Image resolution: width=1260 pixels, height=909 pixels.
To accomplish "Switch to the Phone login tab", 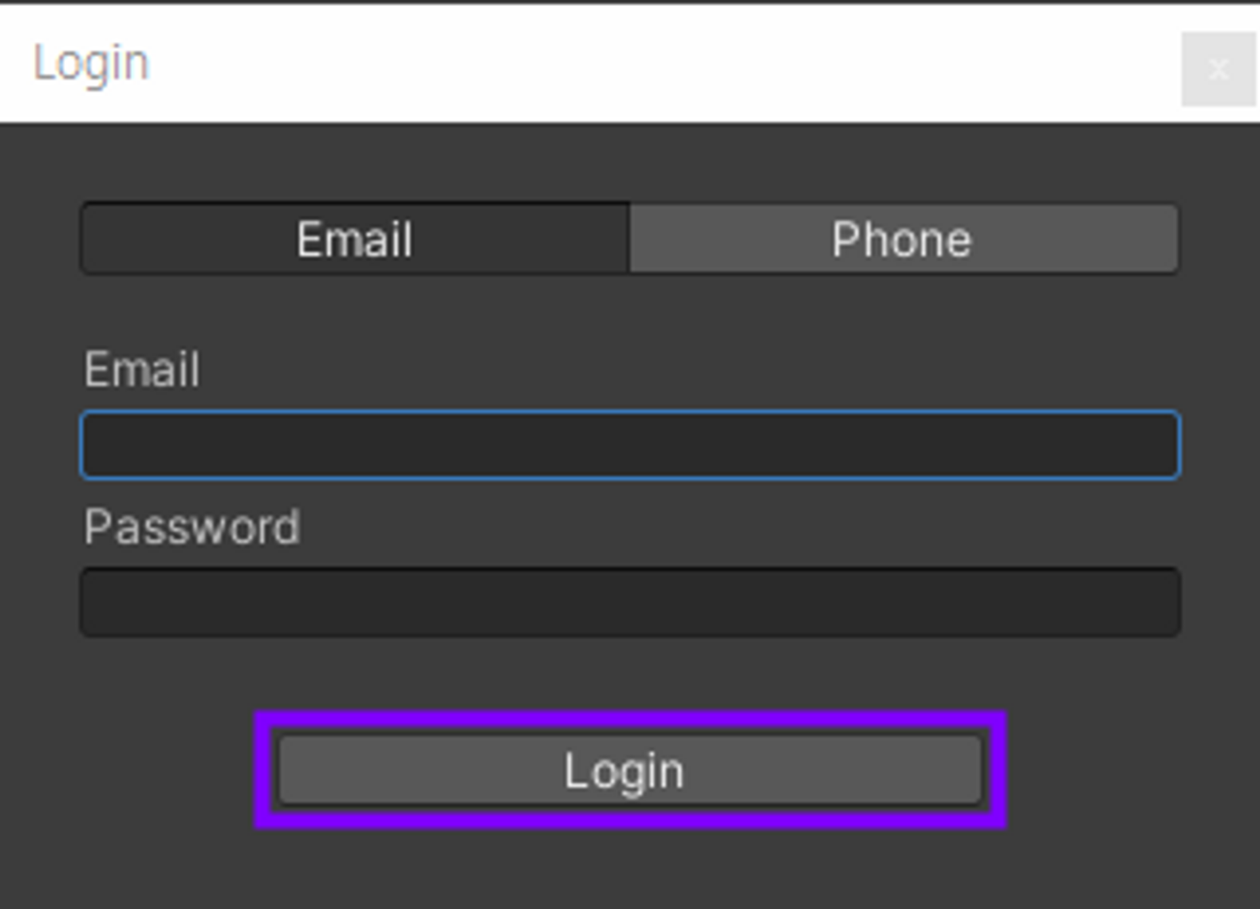I will 904,239.
